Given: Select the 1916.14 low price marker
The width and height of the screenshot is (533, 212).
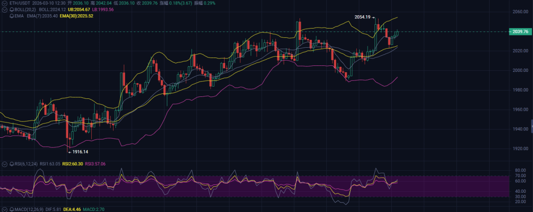Looking at the screenshot, I should click(80, 152).
